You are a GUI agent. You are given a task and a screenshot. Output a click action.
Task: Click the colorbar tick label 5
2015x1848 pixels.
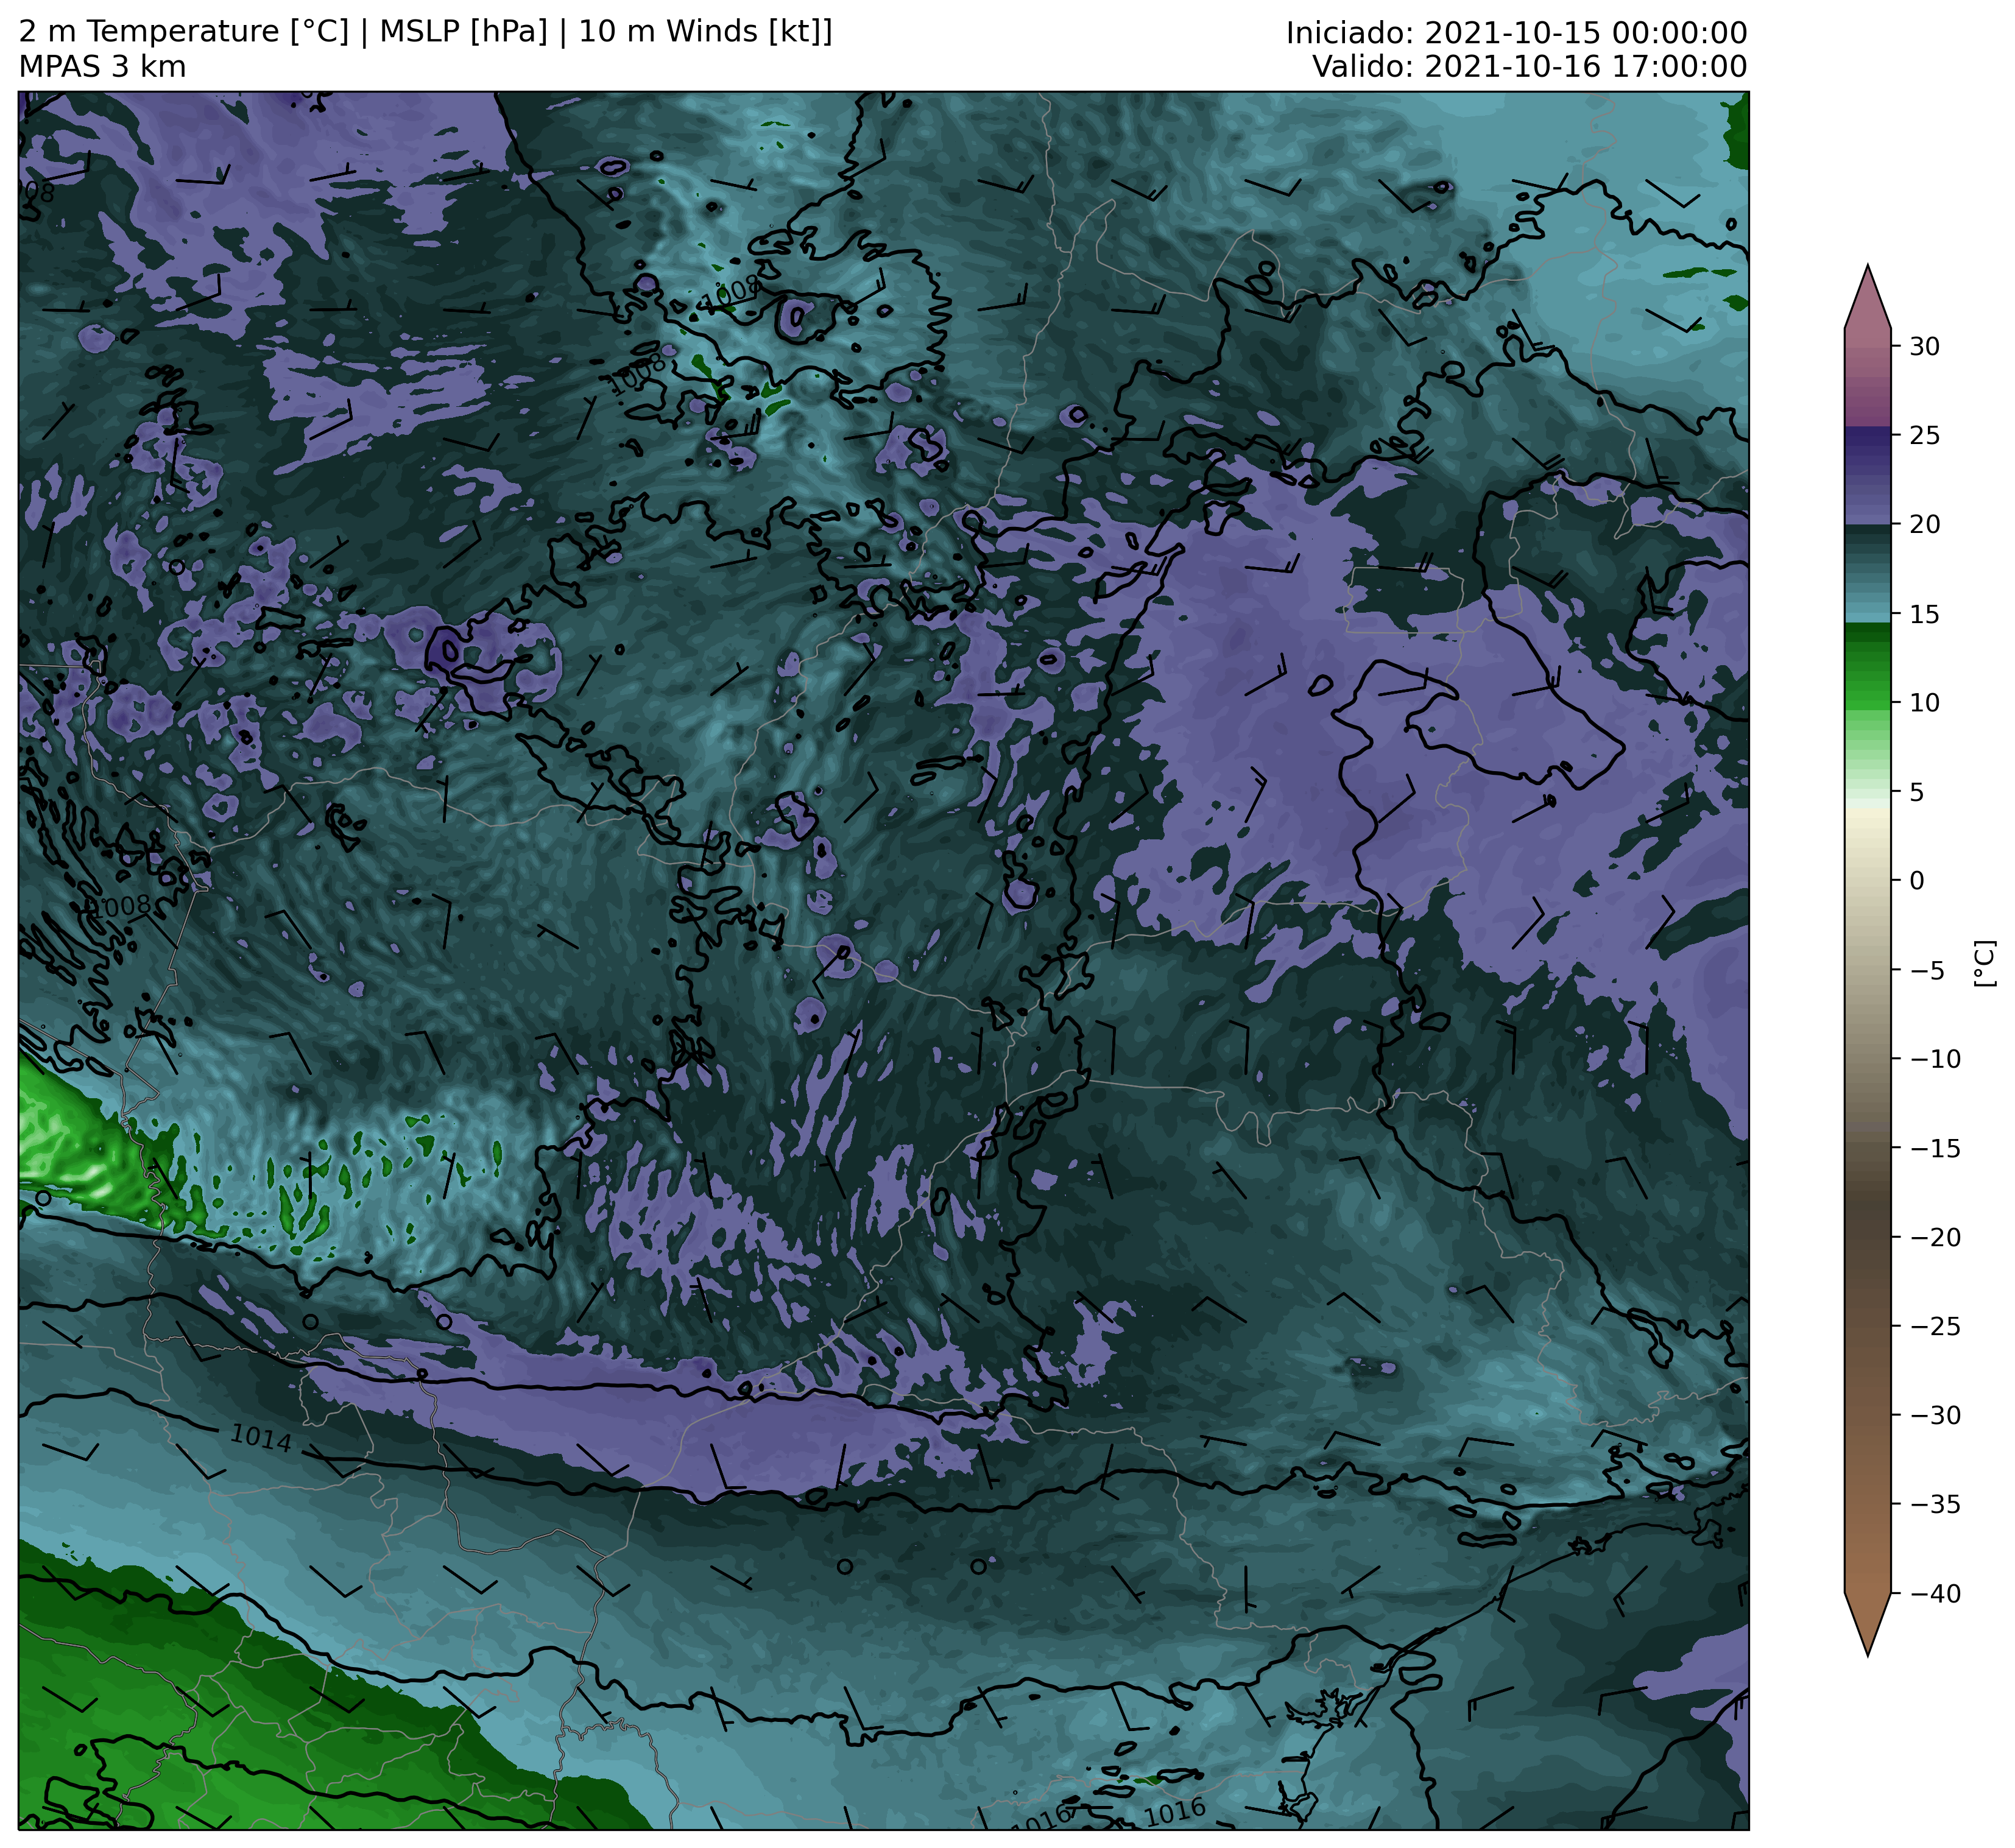tap(1917, 792)
